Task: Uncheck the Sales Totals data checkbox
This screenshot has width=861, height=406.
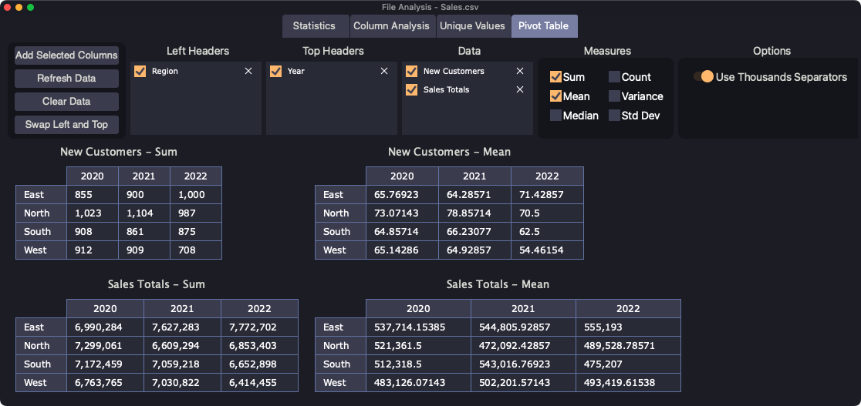Action: point(411,89)
